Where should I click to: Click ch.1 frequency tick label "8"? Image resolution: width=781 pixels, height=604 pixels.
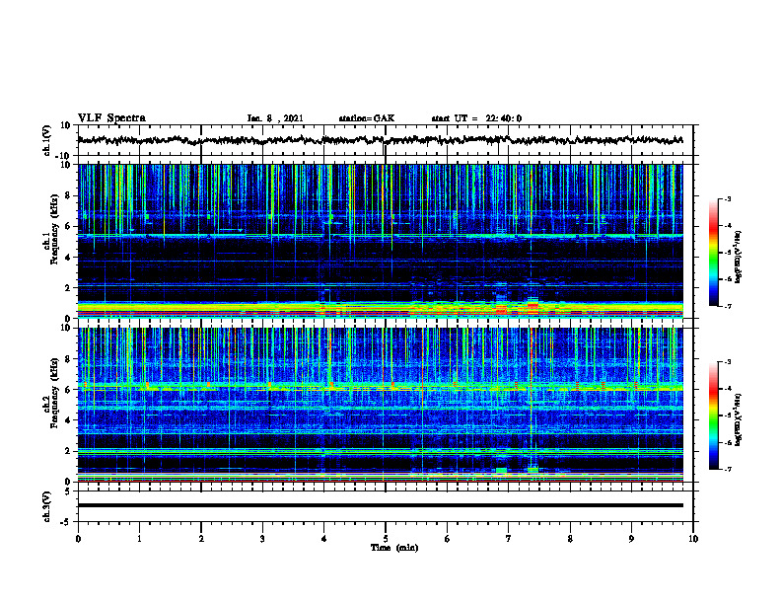tap(68, 195)
